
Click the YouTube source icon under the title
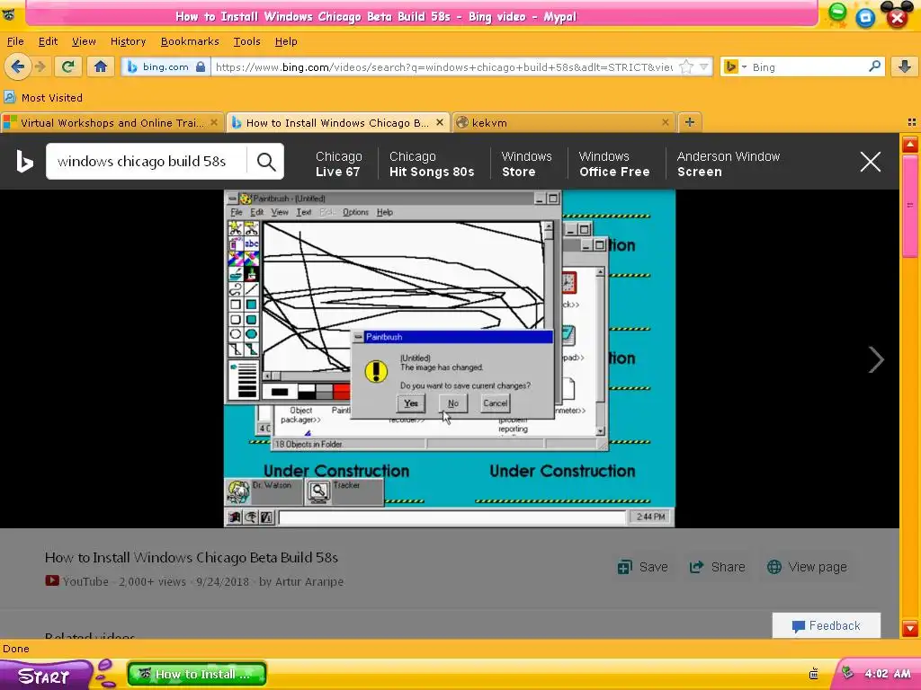[51, 581]
